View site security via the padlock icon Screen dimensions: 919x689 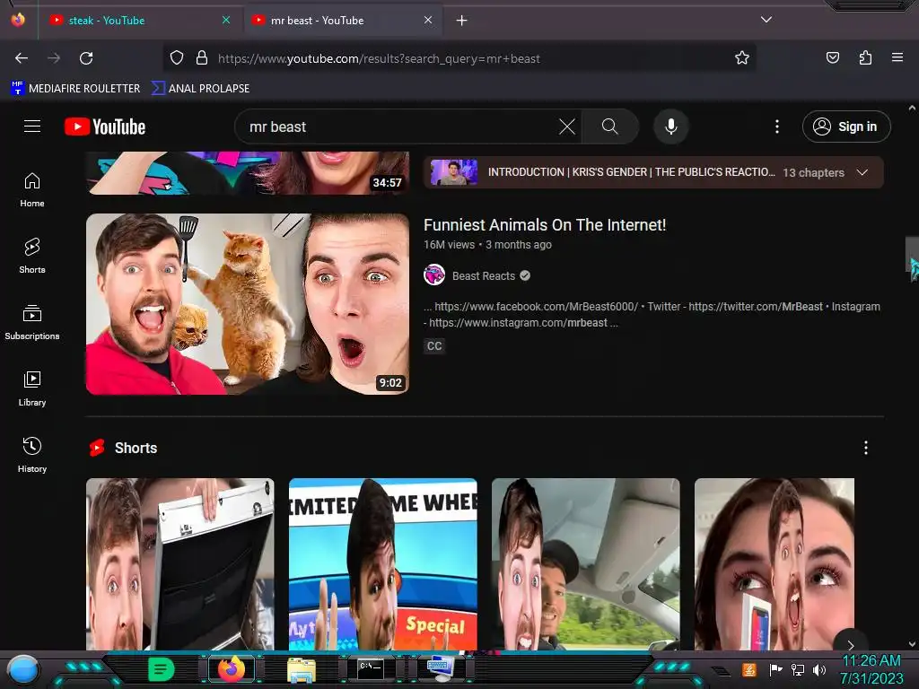202,58
